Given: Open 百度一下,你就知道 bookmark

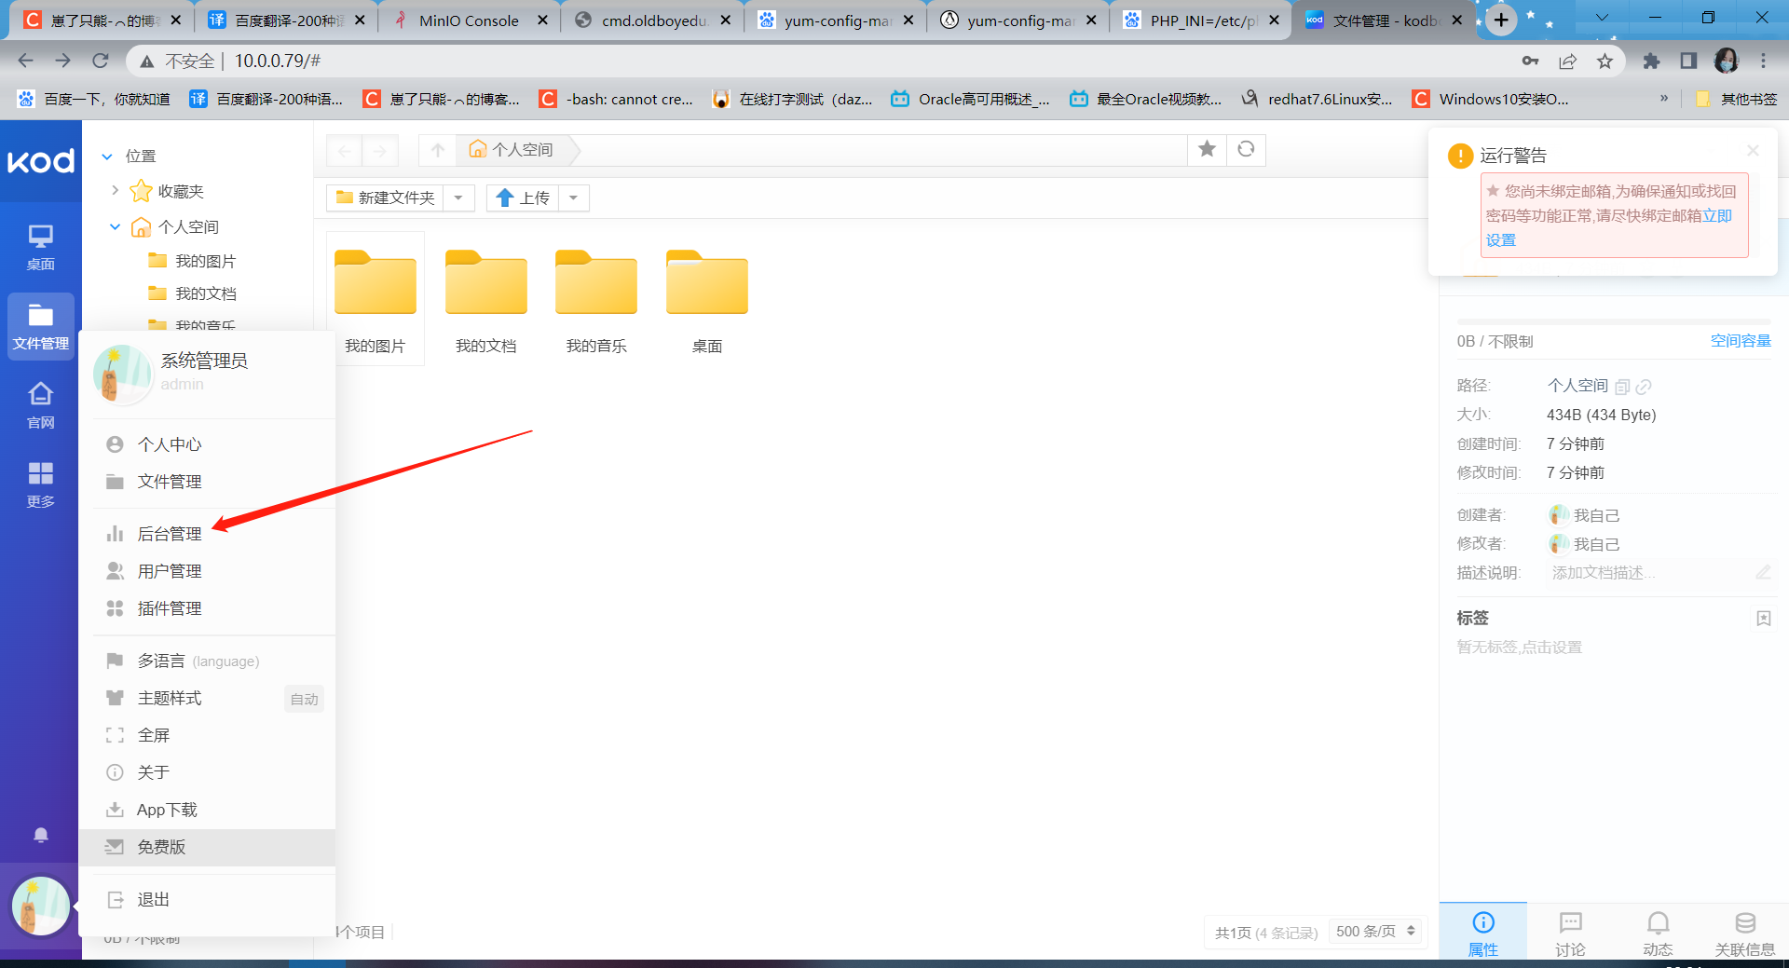Looking at the screenshot, I should 94,99.
